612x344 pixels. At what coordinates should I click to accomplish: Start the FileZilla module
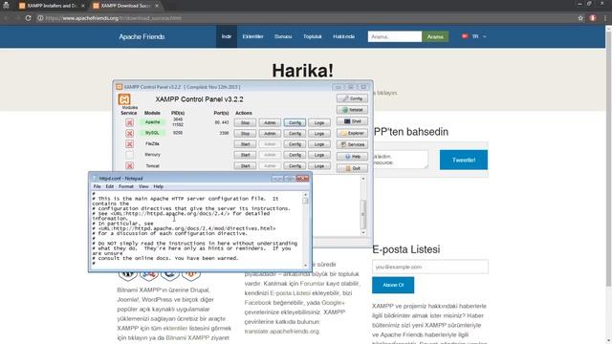click(245, 144)
